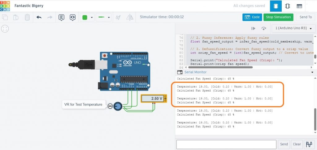Click the serial monitor Send button

click(284, 144)
